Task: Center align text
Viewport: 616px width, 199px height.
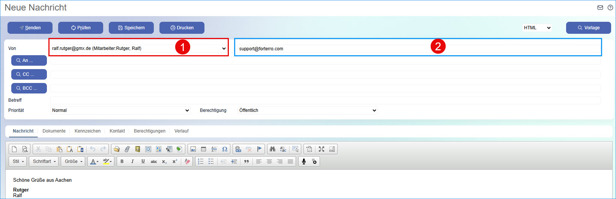Action: click(x=269, y=161)
